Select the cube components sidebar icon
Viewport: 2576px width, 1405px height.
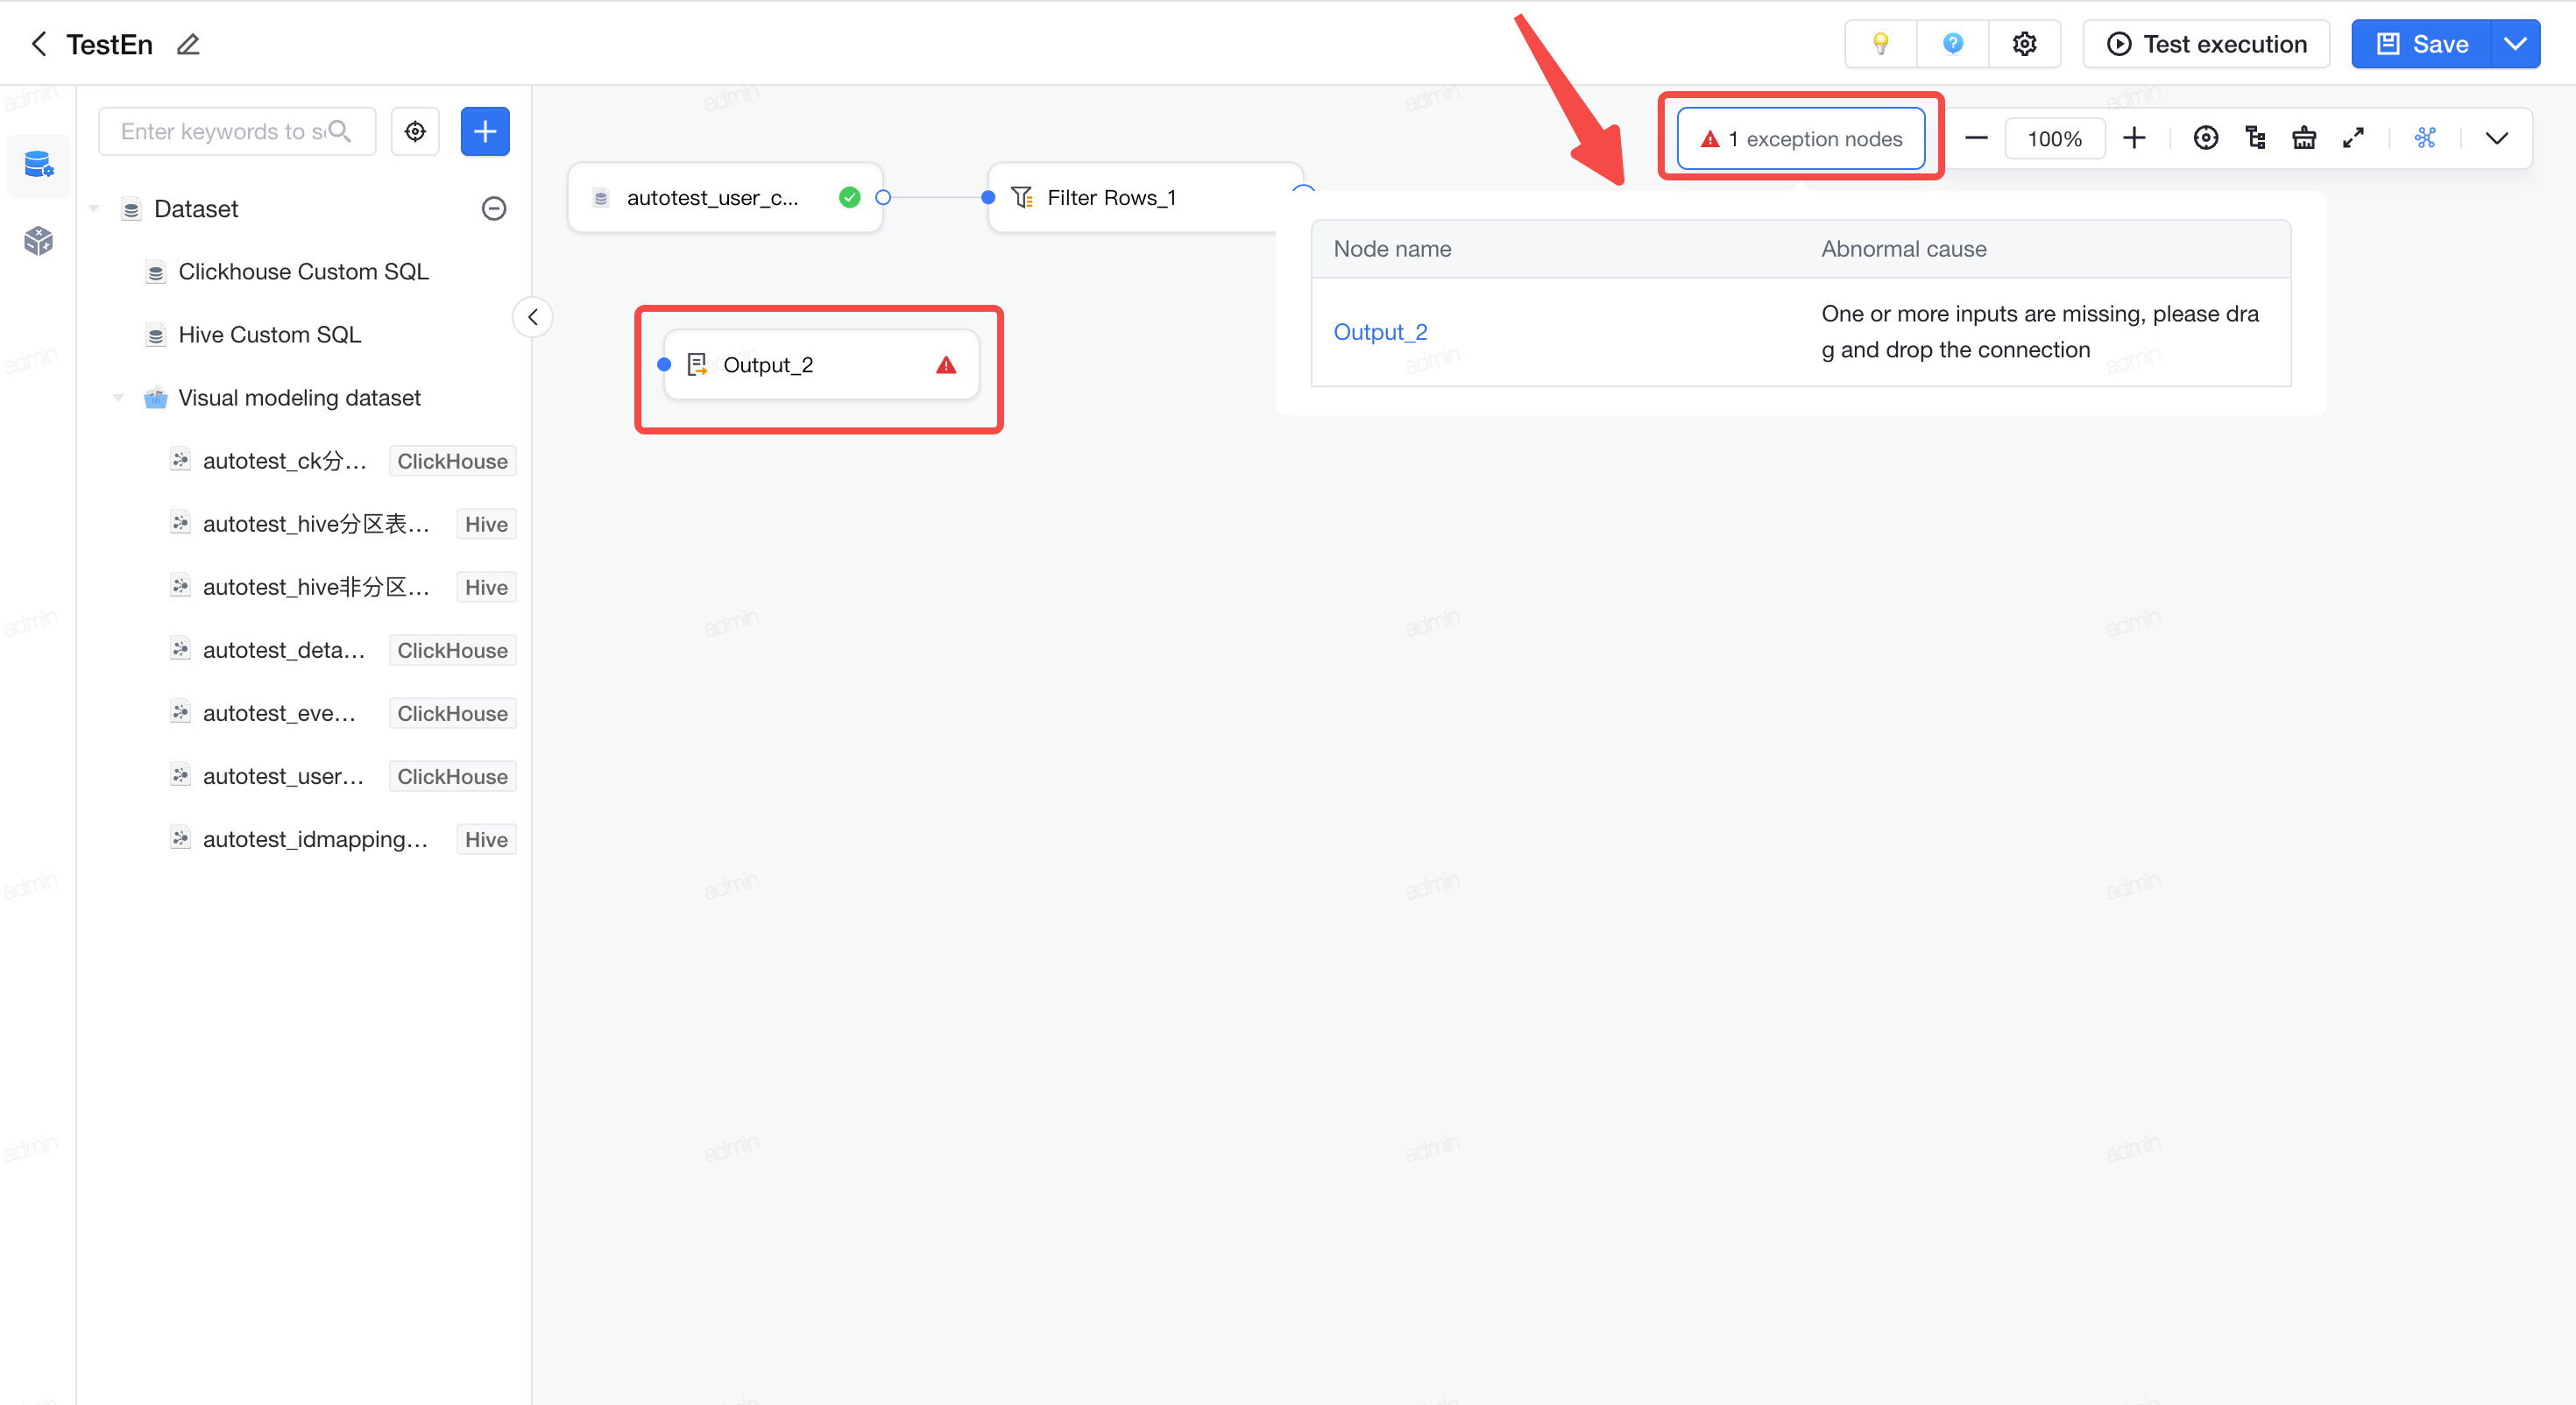(38, 240)
